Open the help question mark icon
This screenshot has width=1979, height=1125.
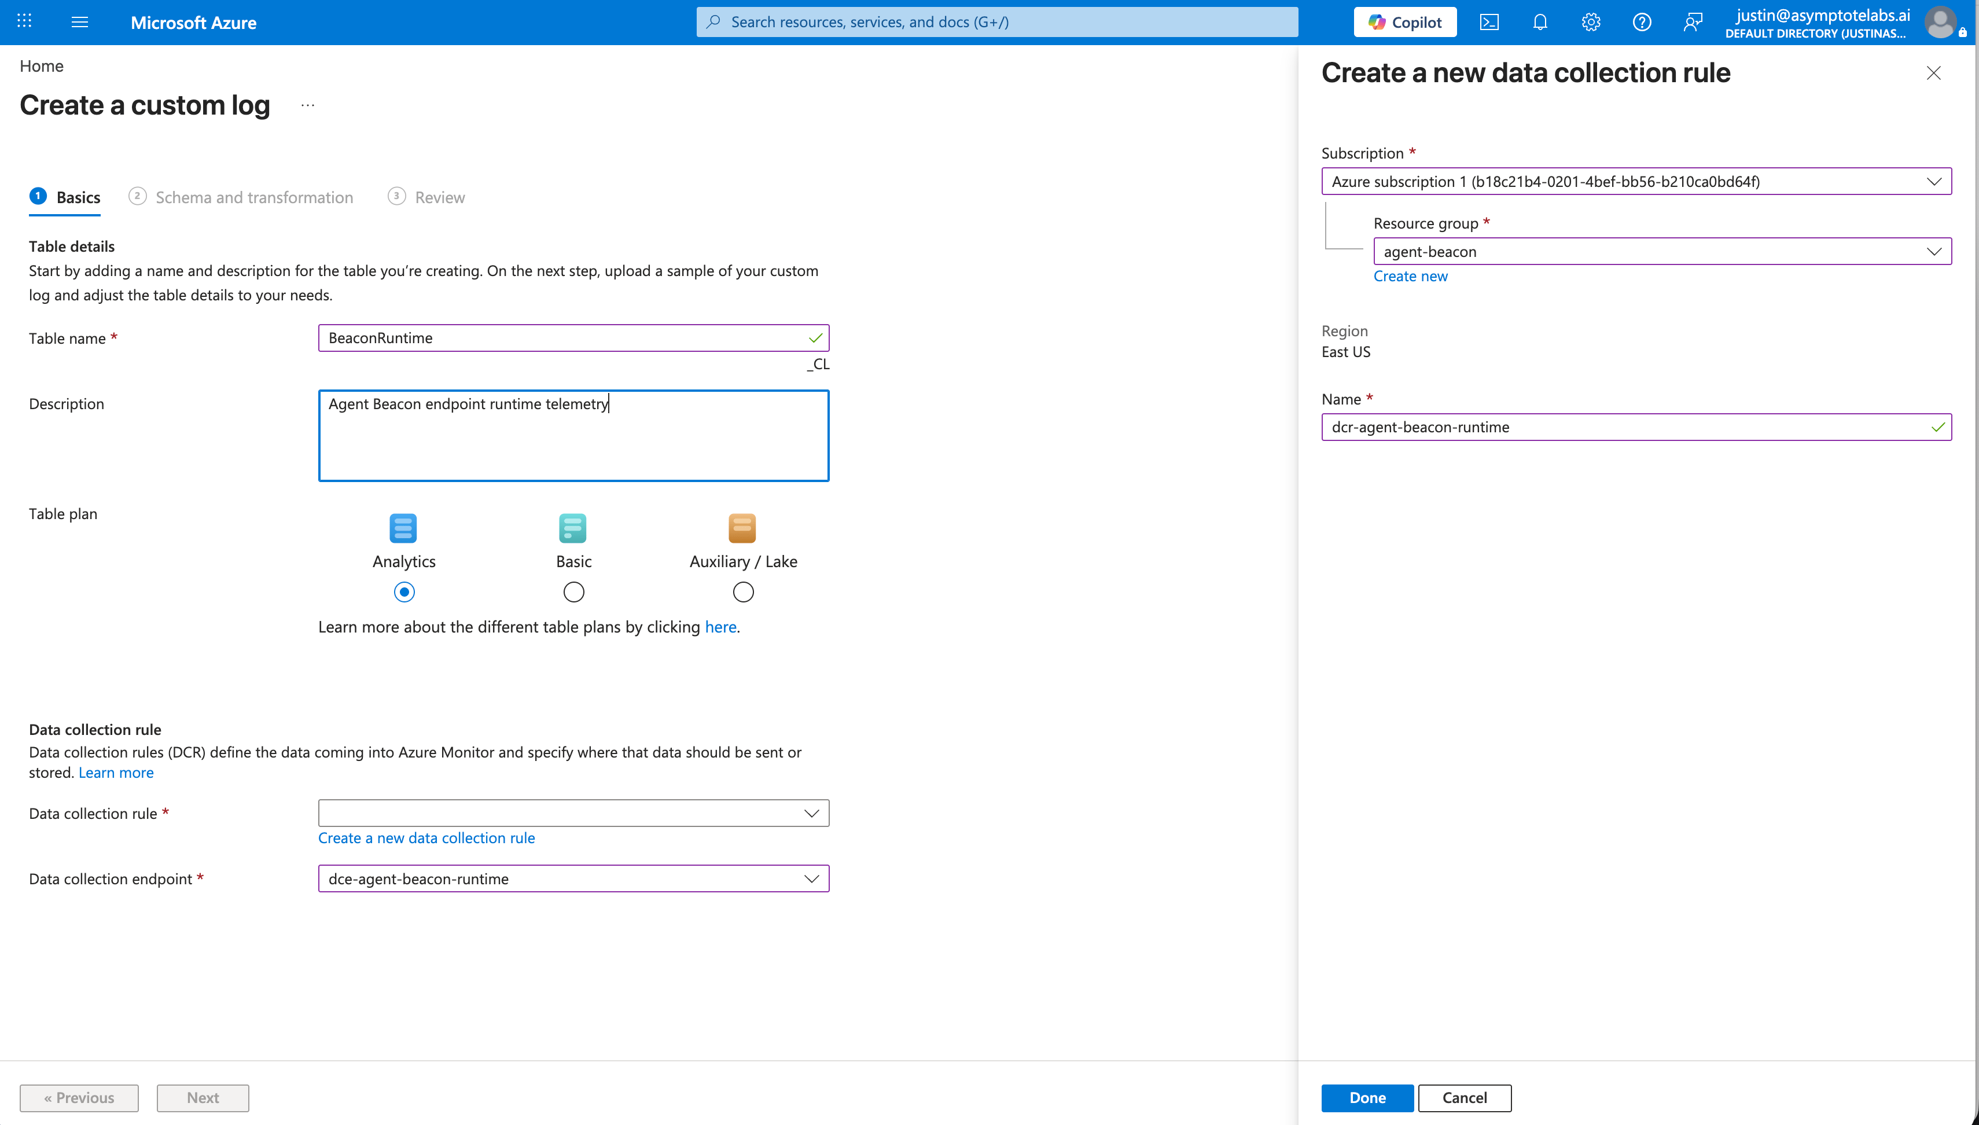tap(1642, 21)
